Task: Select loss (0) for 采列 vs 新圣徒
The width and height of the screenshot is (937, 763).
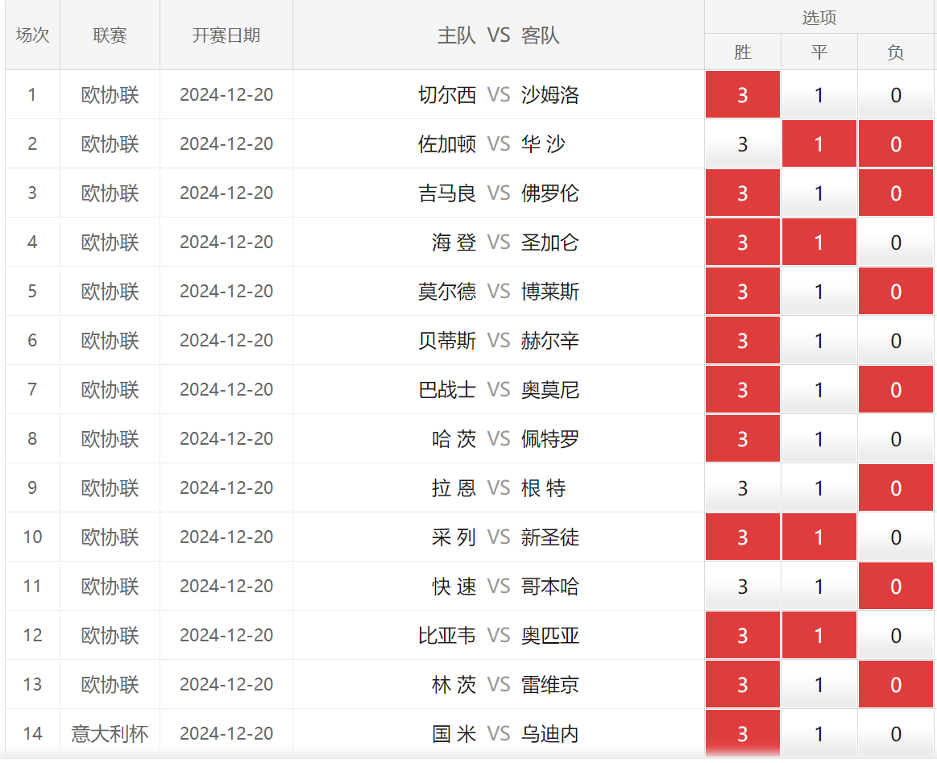Action: [x=895, y=537]
